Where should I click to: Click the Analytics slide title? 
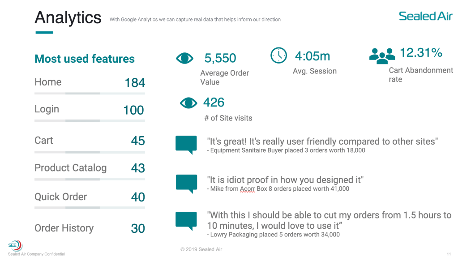[68, 17]
